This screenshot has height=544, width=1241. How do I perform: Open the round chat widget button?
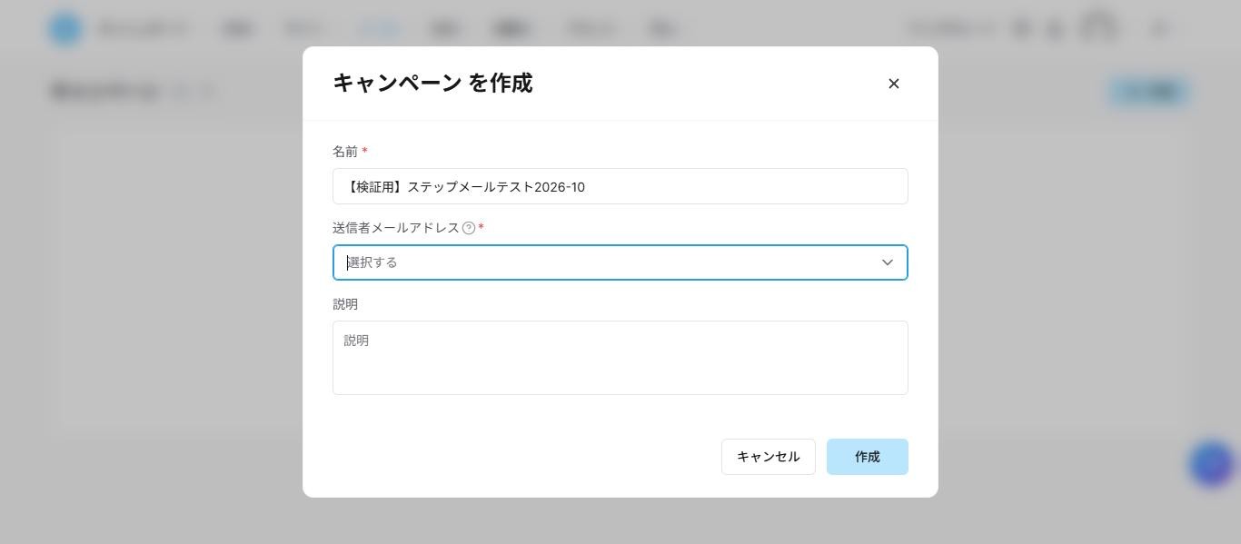pos(1212,464)
